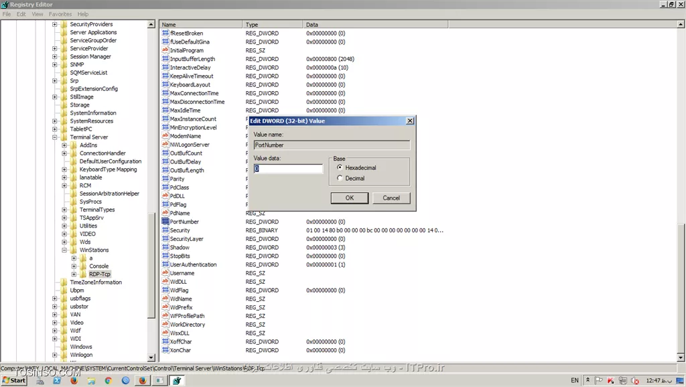The width and height of the screenshot is (686, 387).
Task: Select the Decimal base option
Action: coord(340,178)
